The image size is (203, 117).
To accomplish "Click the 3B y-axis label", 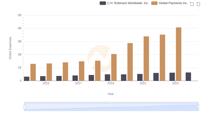I will 20,41.
